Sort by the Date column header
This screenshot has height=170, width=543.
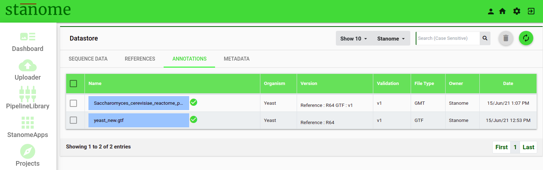pos(508,84)
